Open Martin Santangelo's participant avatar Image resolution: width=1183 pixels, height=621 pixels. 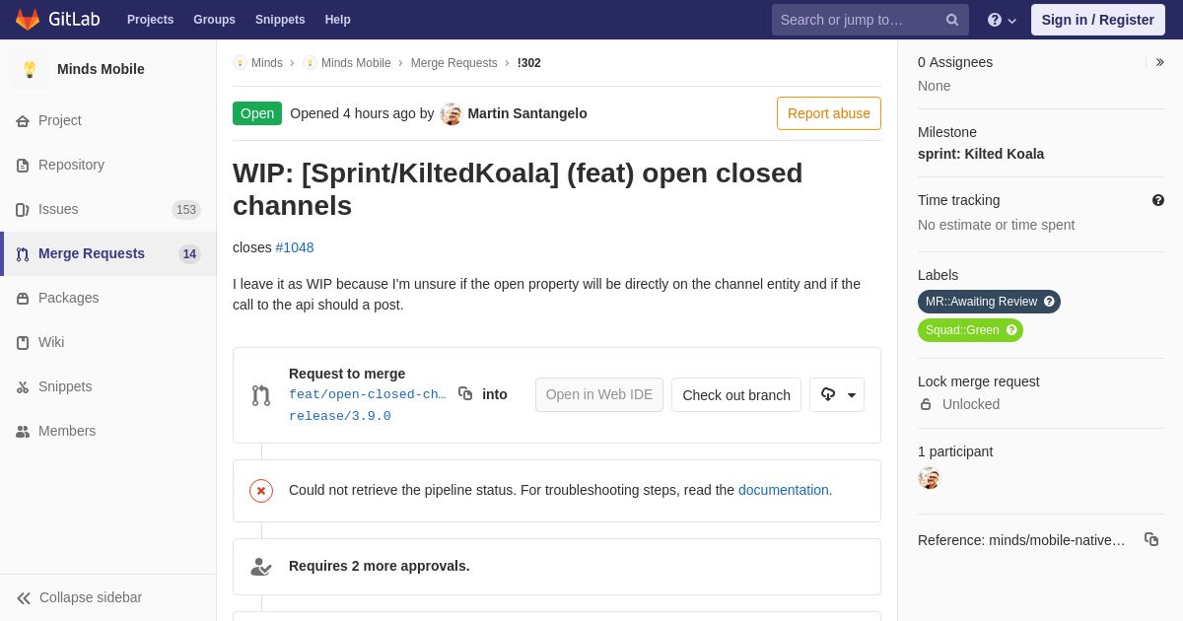click(x=929, y=478)
